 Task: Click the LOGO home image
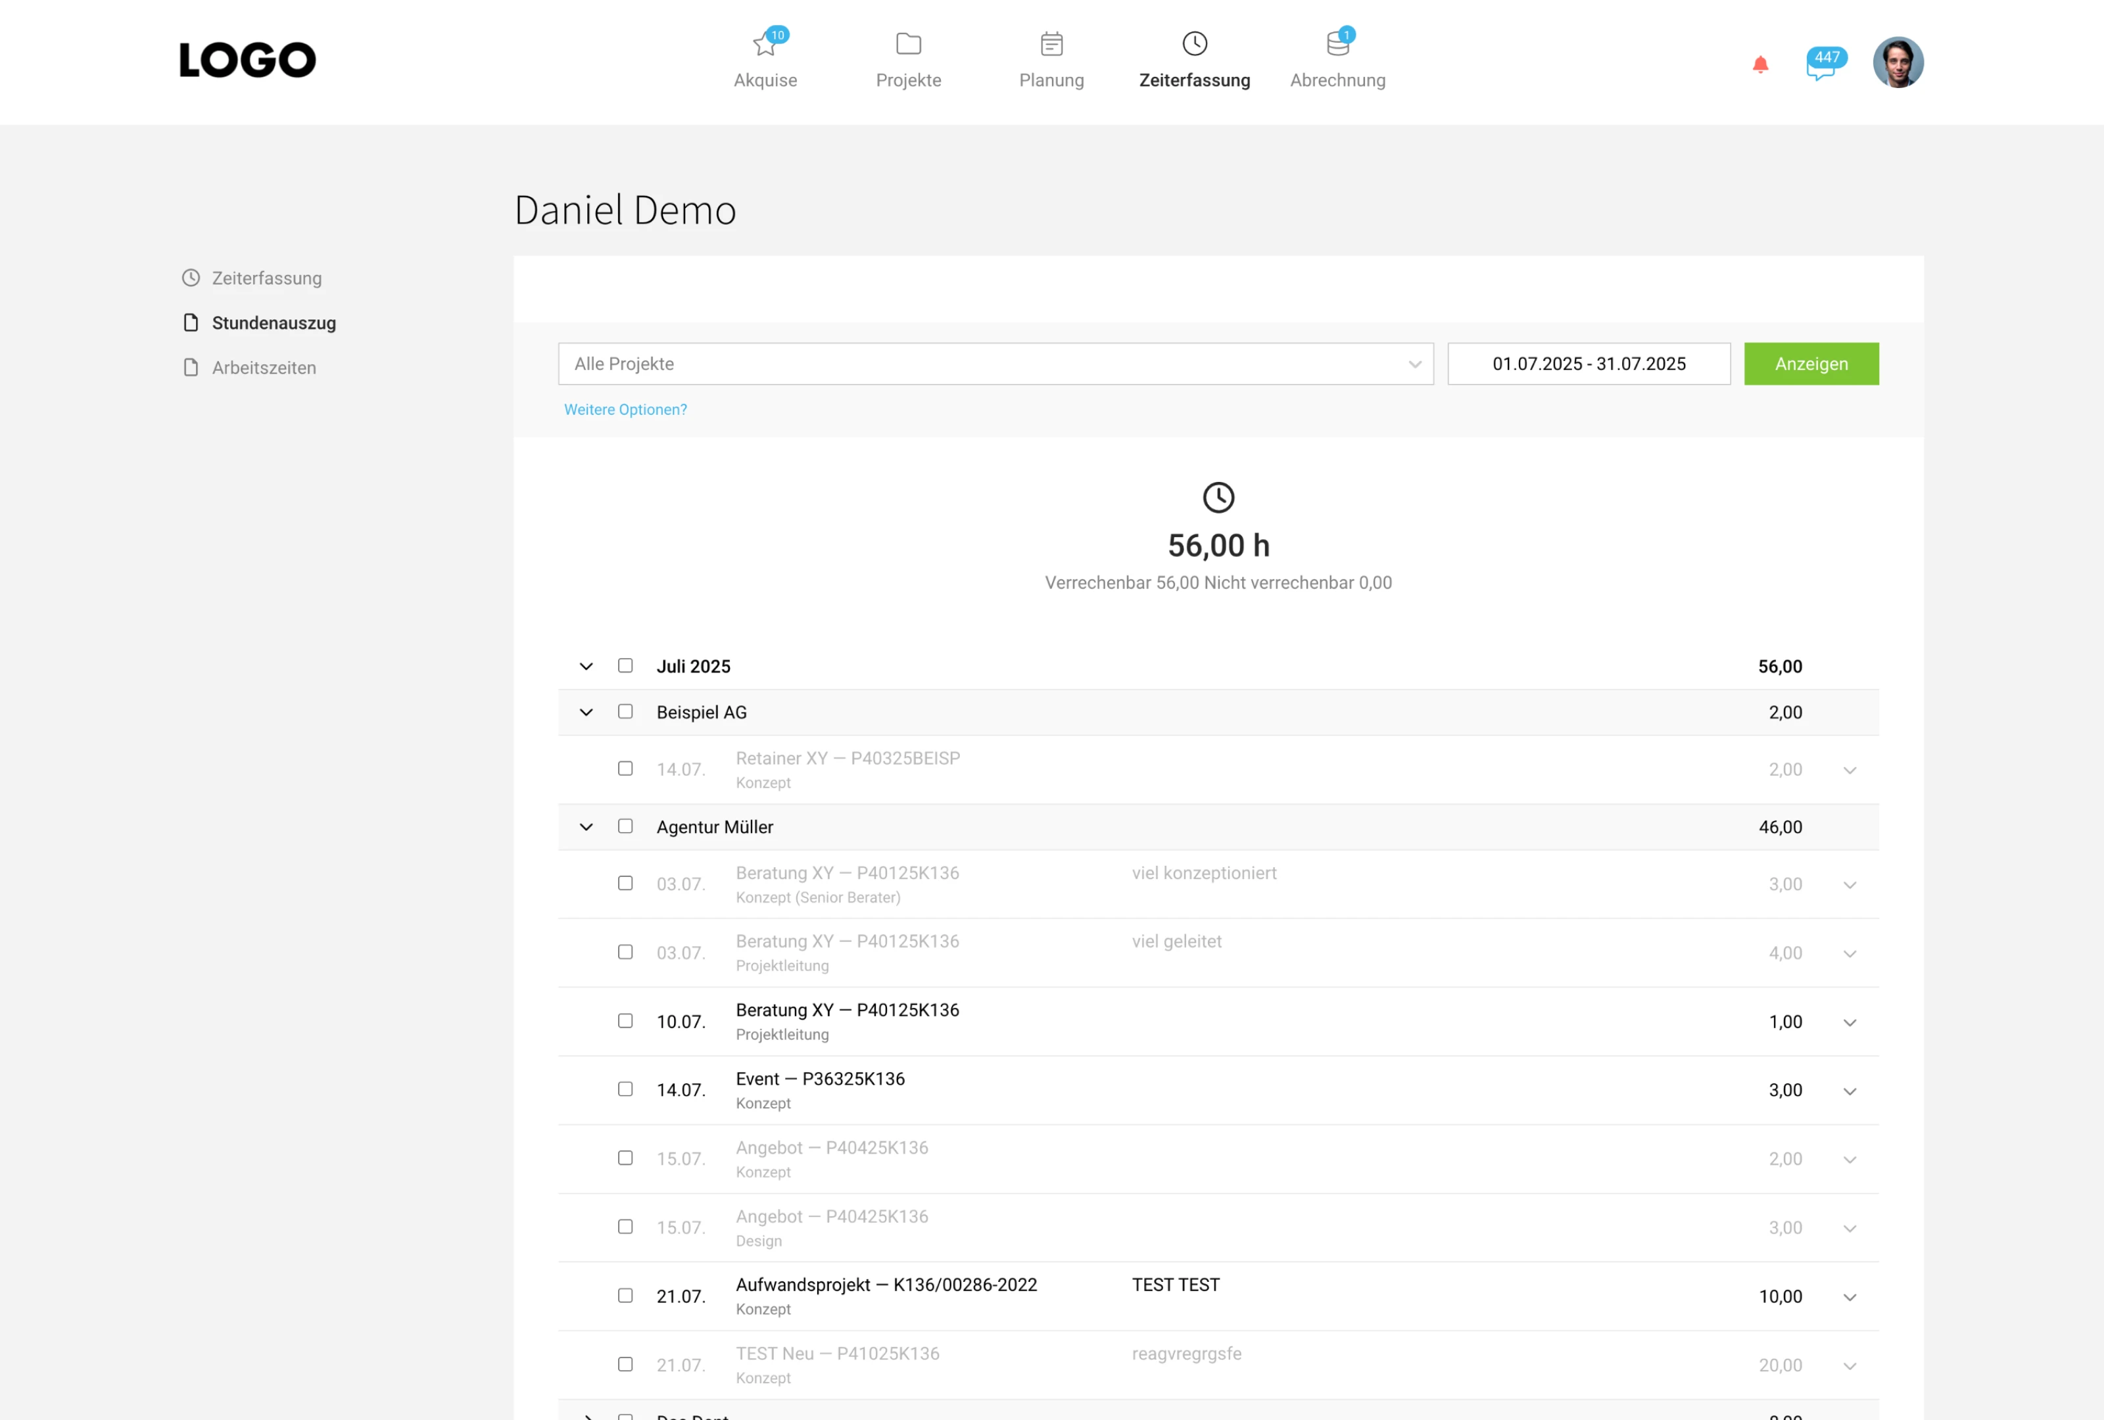[x=247, y=60]
